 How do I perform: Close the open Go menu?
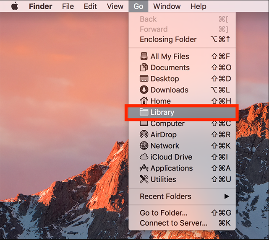138,6
